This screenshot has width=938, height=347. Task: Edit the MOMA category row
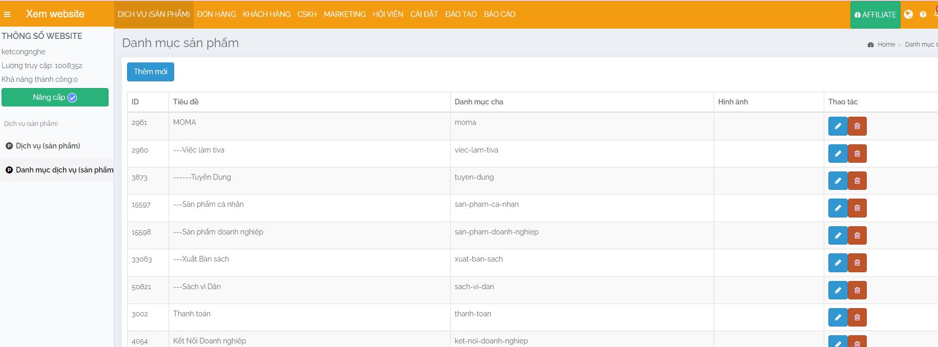pyautogui.click(x=838, y=126)
